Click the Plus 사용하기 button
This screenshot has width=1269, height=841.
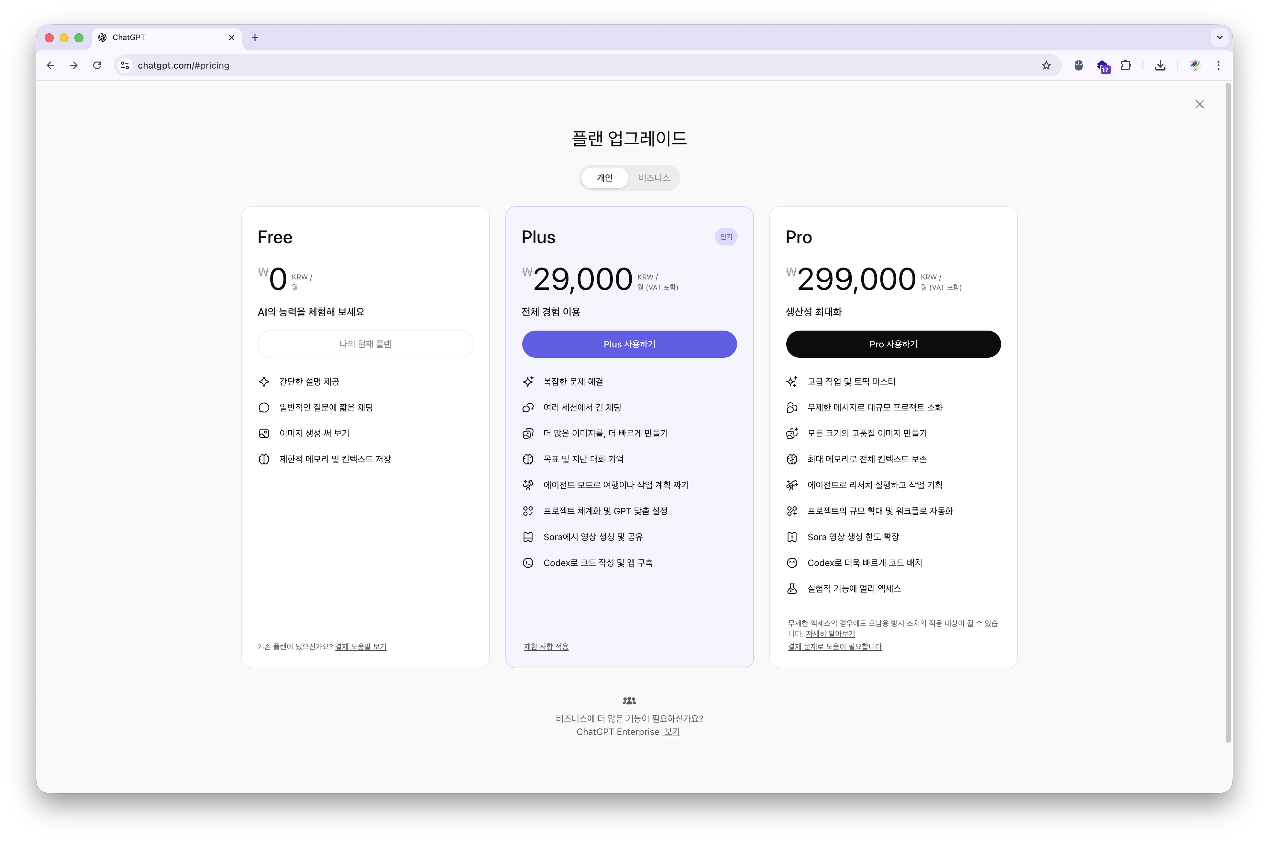click(x=629, y=344)
